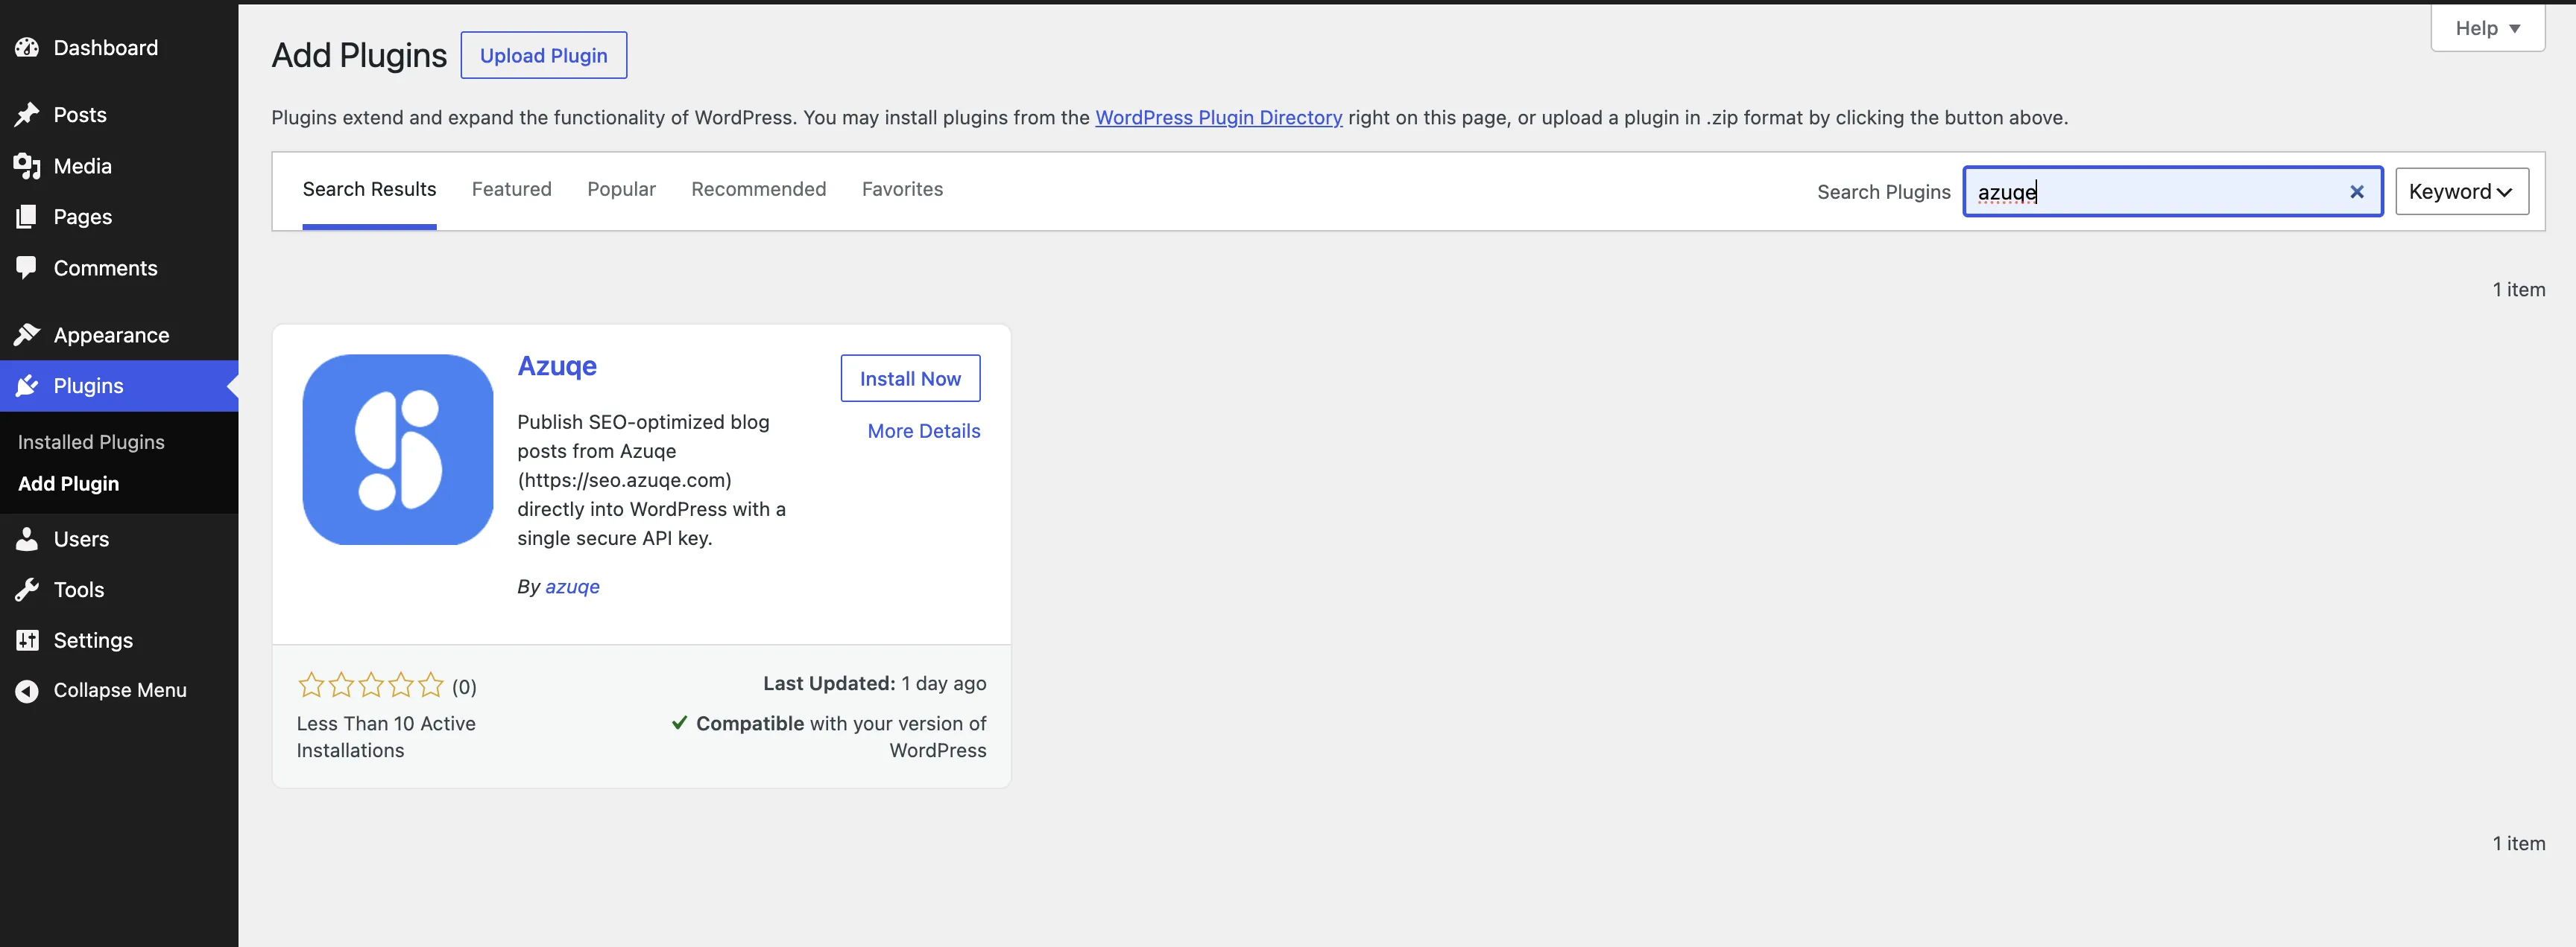Click the Add Plugins page heading

pyautogui.click(x=359, y=55)
